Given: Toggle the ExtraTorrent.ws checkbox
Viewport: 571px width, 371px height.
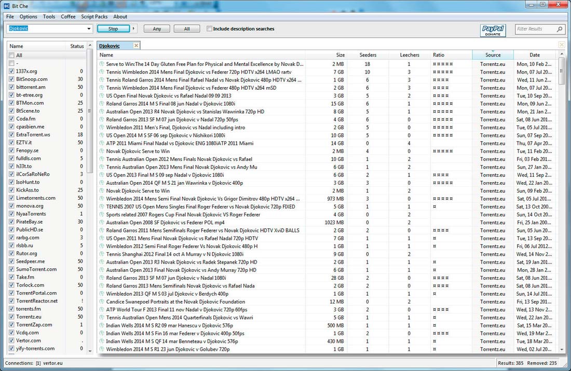Looking at the screenshot, I should click(x=11, y=134).
